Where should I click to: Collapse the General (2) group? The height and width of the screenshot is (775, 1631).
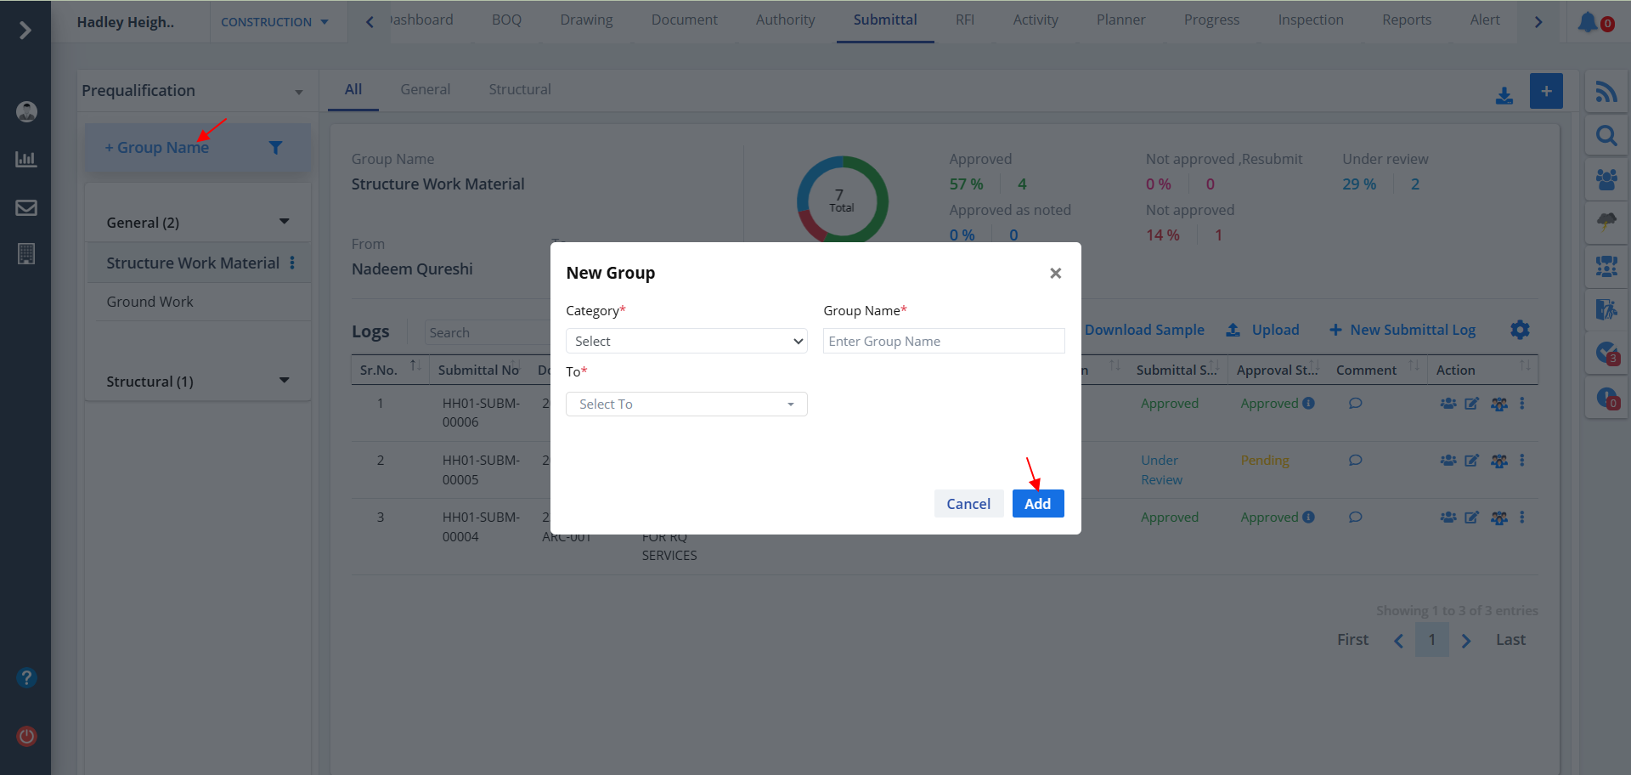[284, 222]
